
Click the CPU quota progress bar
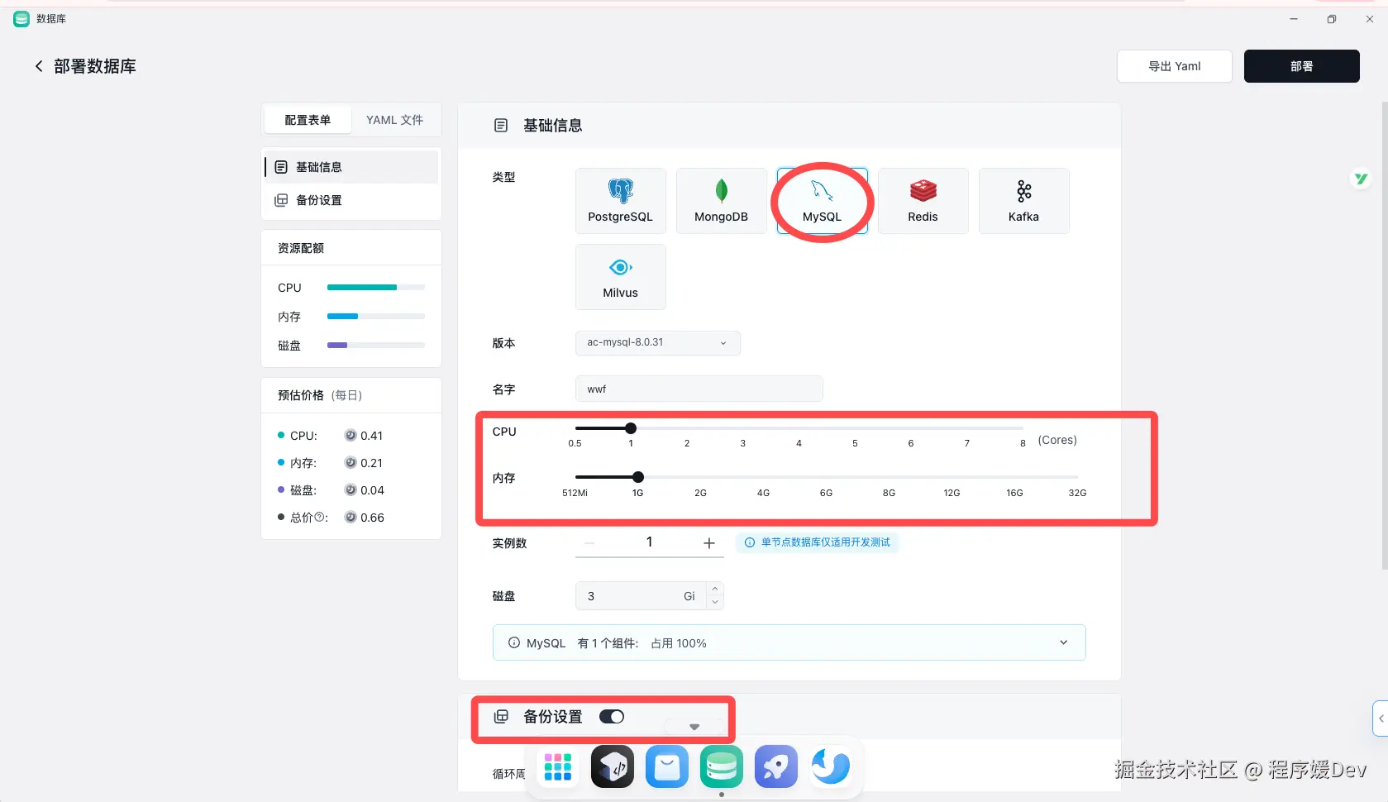pos(376,288)
